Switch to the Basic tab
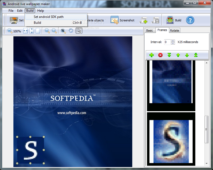 pyautogui.click(x=150, y=30)
